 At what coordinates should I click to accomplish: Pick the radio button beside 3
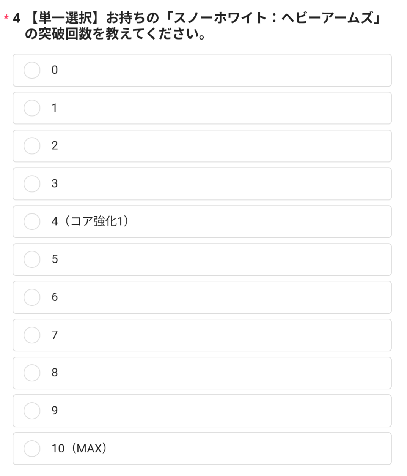(32, 183)
